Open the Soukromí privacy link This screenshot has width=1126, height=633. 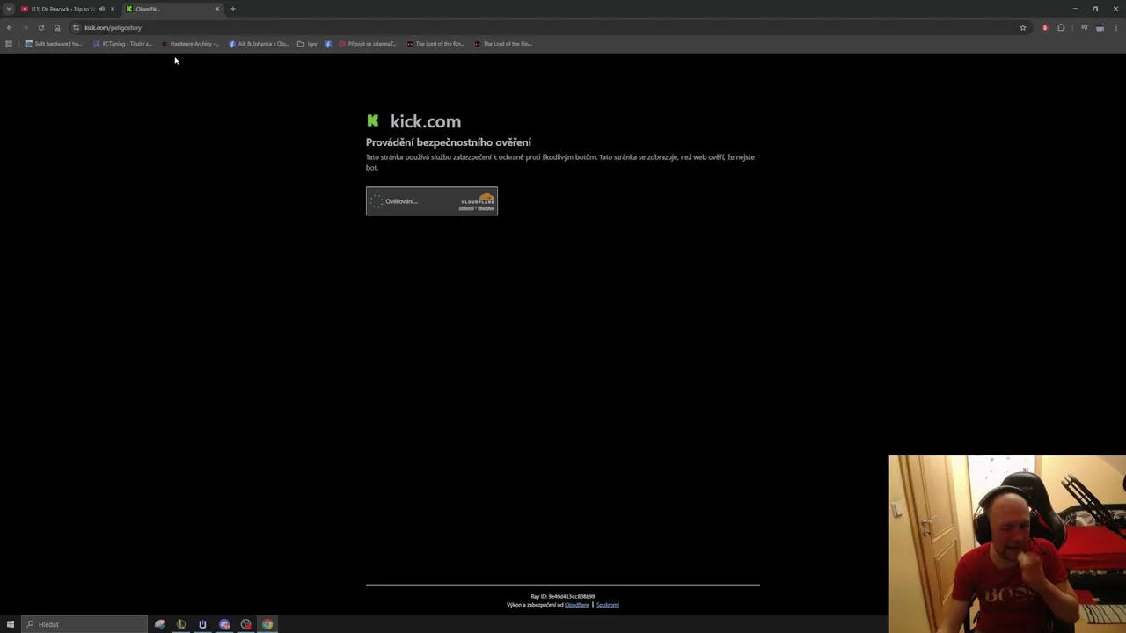[x=608, y=605]
